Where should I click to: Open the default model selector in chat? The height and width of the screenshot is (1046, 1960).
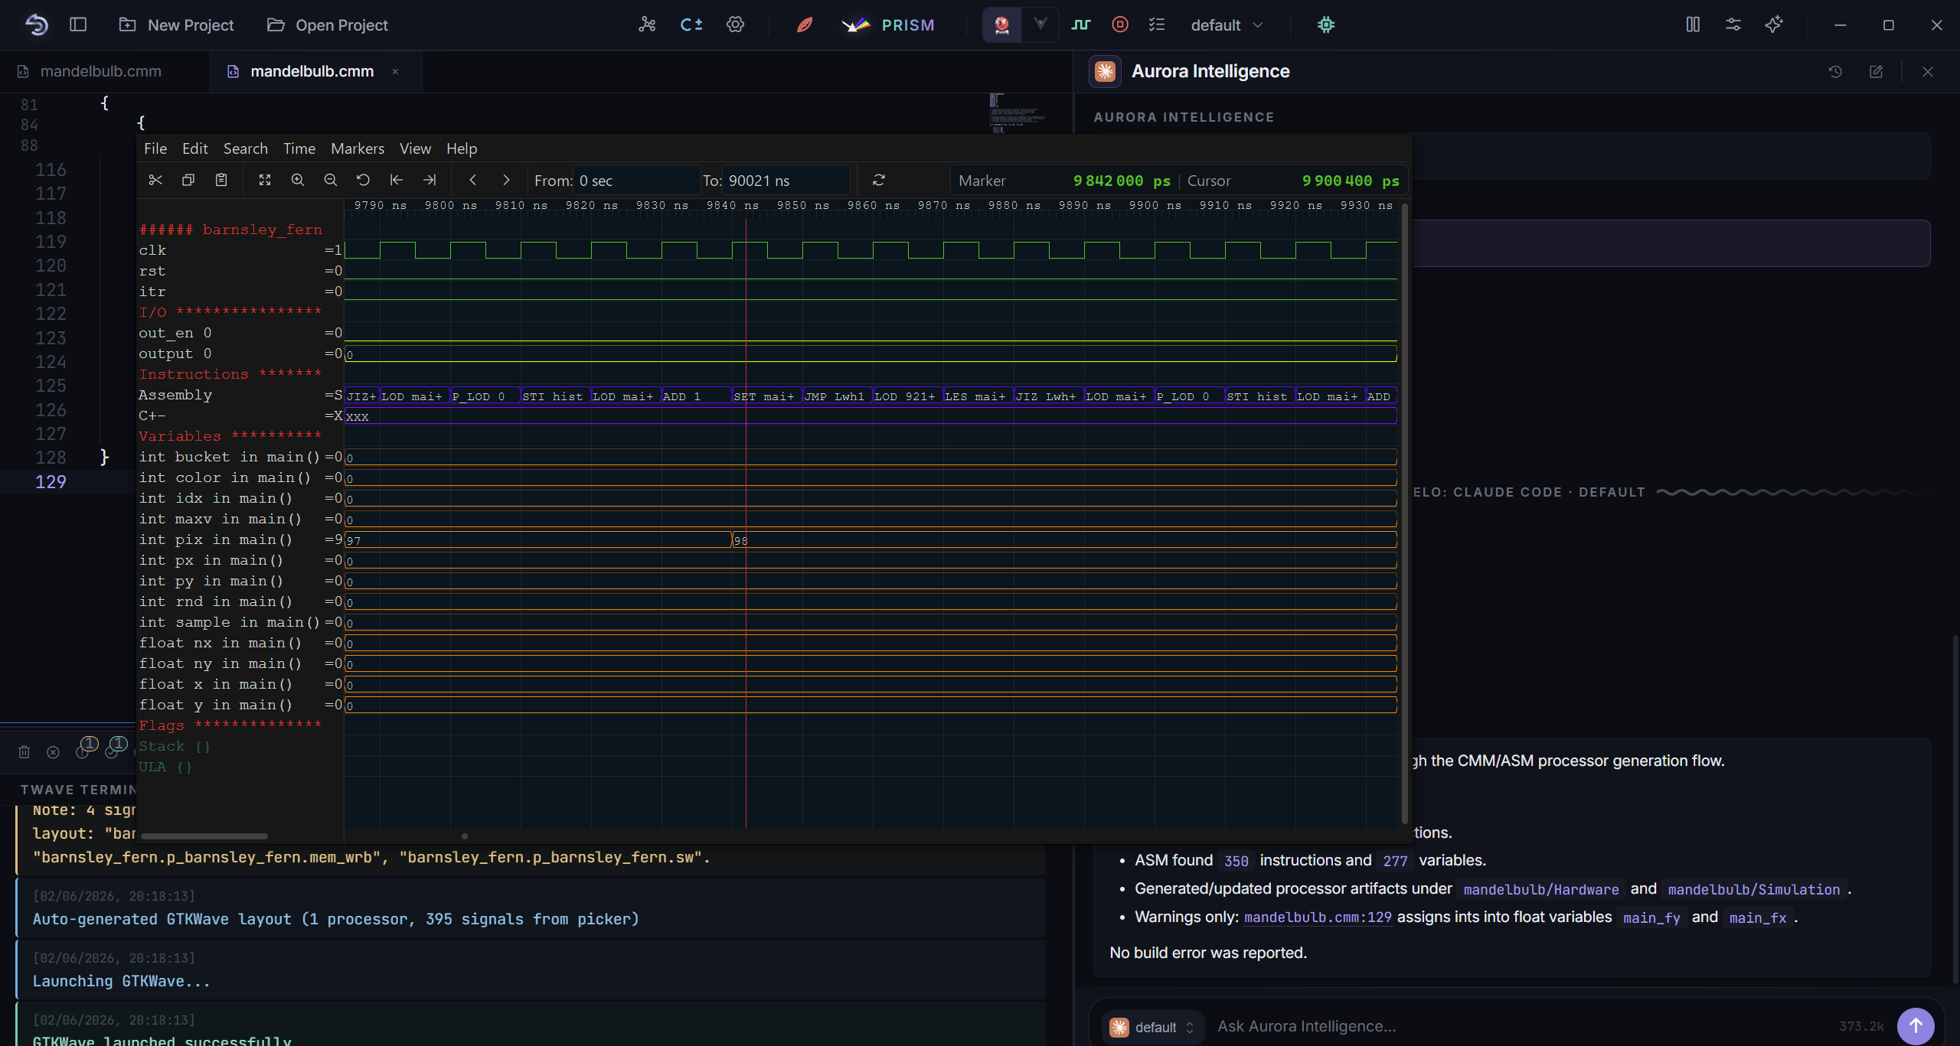click(1152, 1027)
